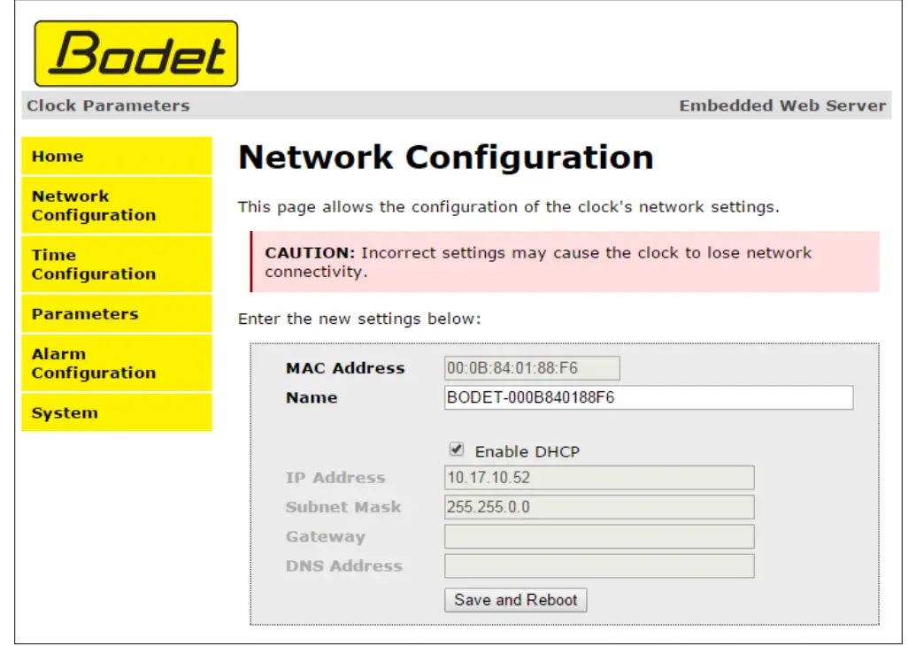Open the Parameters menu item
Viewport: 916px width, 646px height.
point(116,314)
